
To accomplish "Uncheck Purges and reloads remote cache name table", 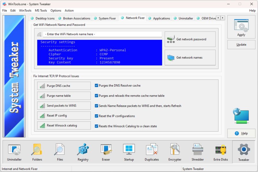I will click(96, 96).
